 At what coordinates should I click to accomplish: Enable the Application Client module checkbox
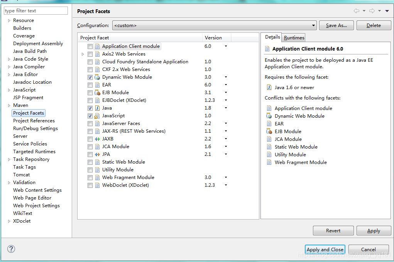(x=90, y=46)
